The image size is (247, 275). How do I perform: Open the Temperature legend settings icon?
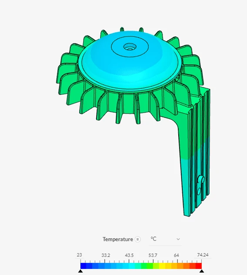coord(138,239)
